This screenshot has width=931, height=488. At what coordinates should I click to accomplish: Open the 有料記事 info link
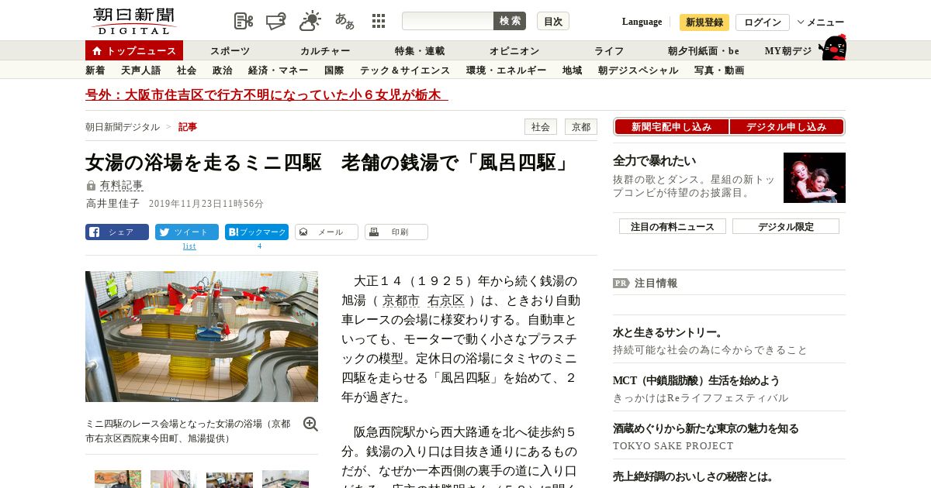[121, 185]
